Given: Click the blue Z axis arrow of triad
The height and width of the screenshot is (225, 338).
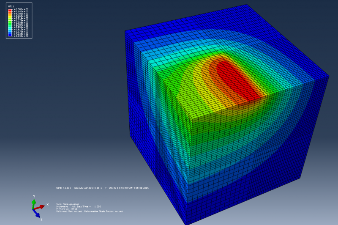Looking at the screenshot, I should 36,214.
